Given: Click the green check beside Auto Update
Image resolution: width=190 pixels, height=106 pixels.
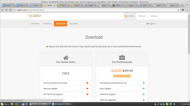Looking at the screenshot, I should click(x=144, y=89).
